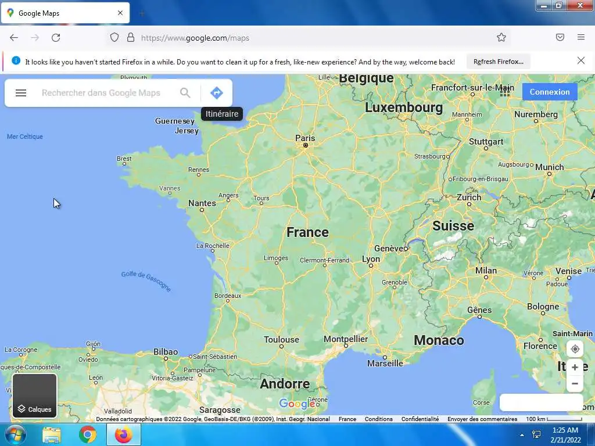The image size is (595, 446).
Task: Click the Marseille city label
Action: [x=385, y=364]
